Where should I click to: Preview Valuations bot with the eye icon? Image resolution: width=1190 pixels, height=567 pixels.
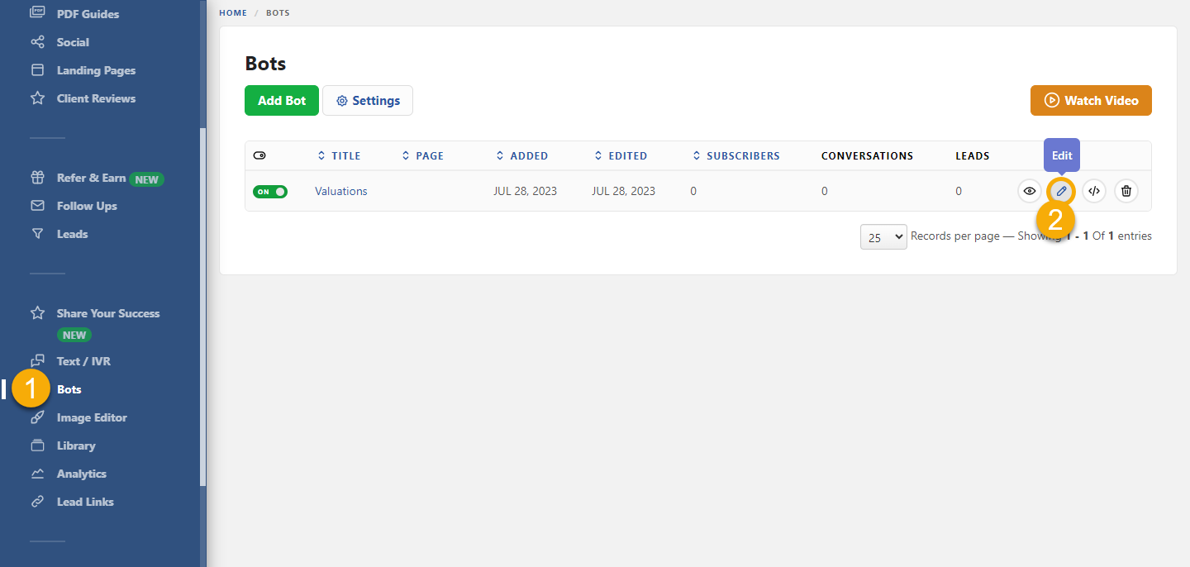(x=1030, y=191)
